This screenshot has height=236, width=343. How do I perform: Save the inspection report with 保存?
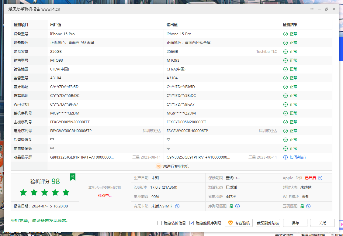[x=295, y=223]
